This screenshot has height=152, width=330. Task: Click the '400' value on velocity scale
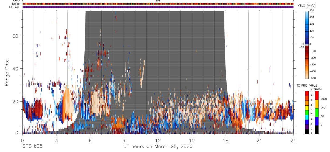coord(312,17)
